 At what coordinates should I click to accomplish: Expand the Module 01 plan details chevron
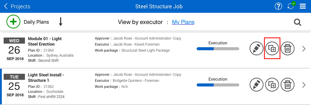[x=304, y=49]
